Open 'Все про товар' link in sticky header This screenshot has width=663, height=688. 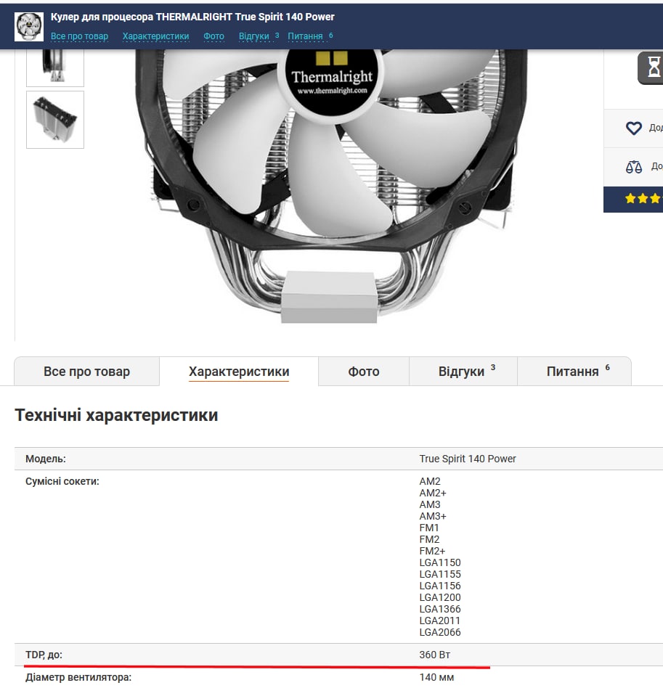pyautogui.click(x=79, y=36)
